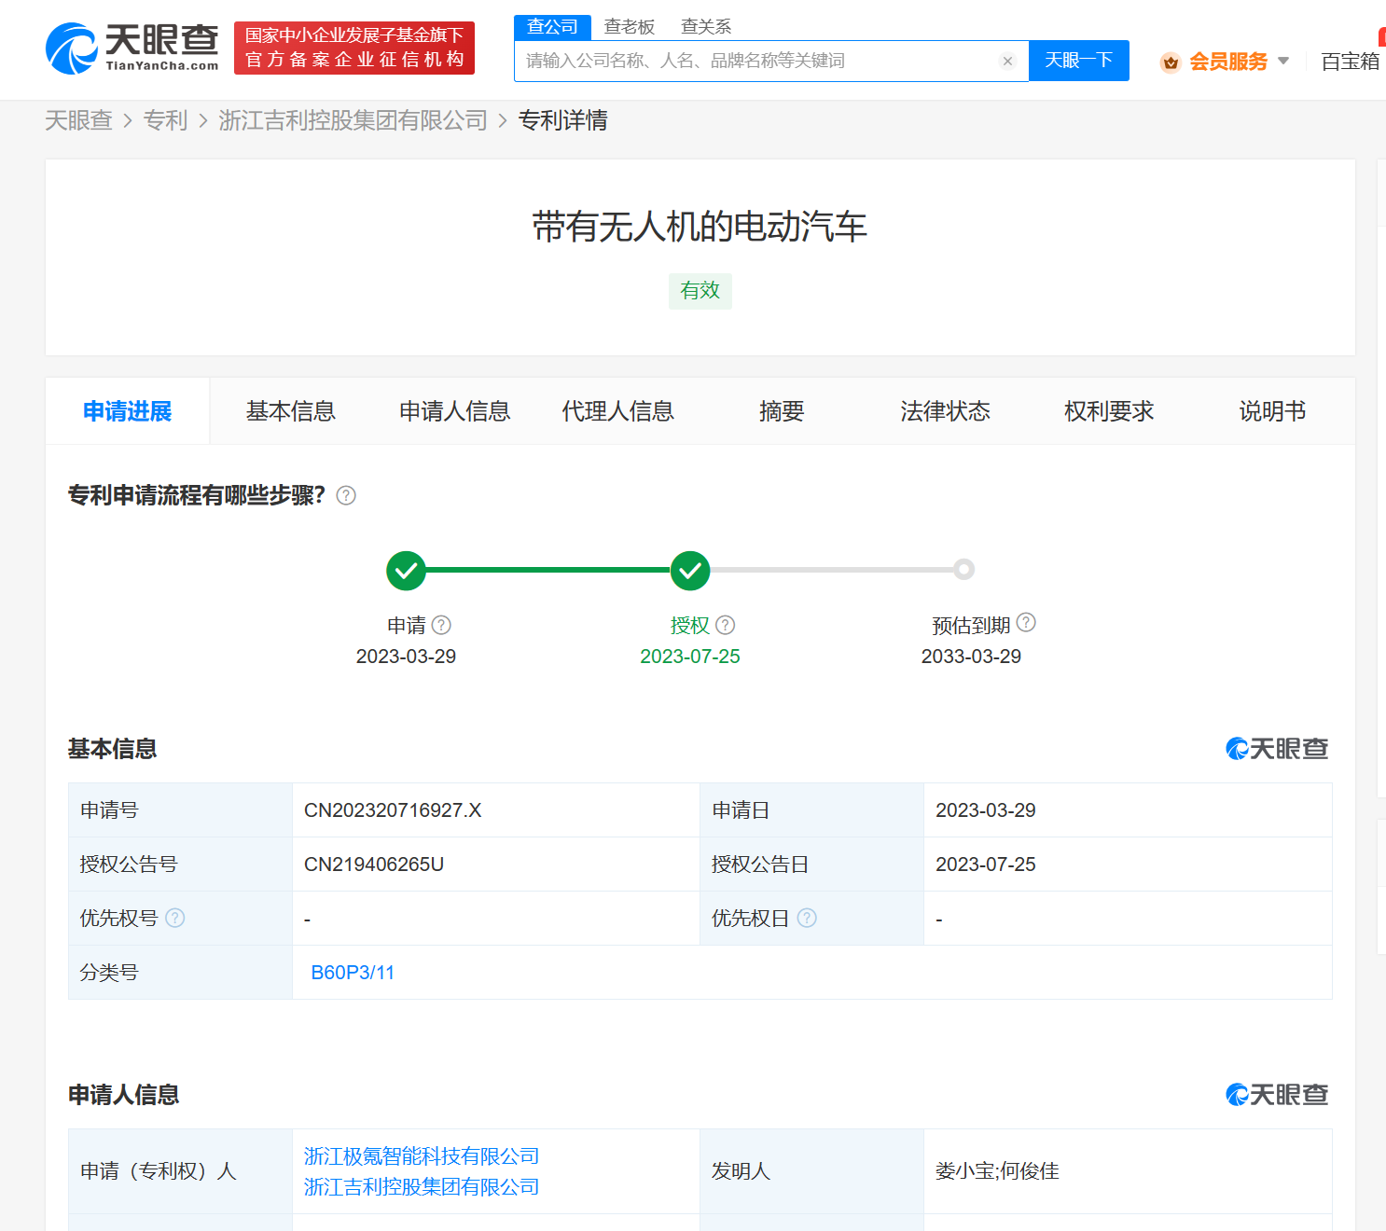Viewport: 1386px width, 1231px height.
Task: Expand the 会员服务 dropdown arrow
Action: click(x=1283, y=61)
